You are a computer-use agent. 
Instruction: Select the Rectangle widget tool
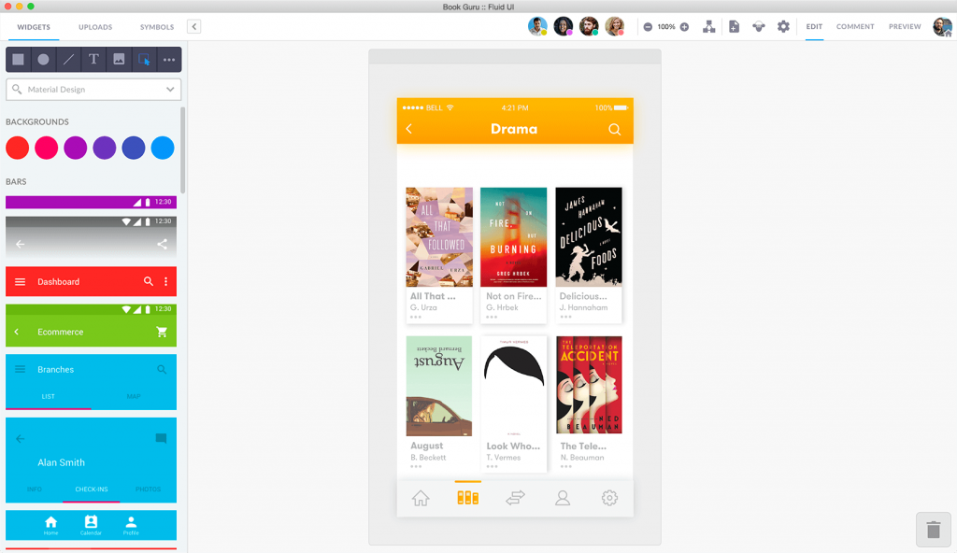17,59
